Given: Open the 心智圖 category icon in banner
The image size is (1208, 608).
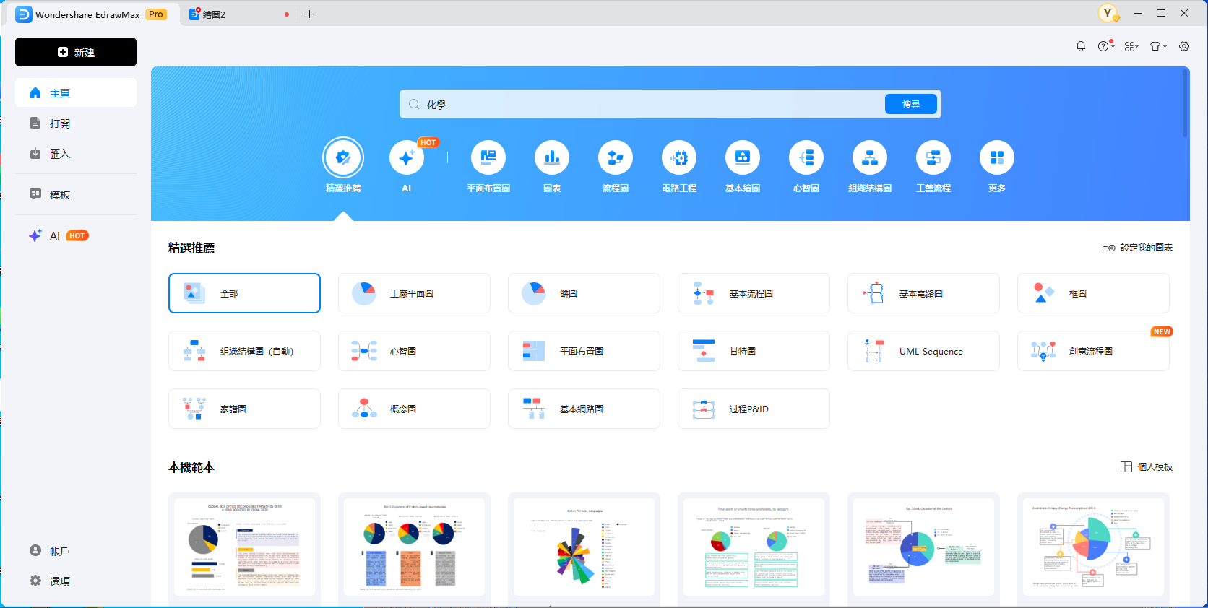Looking at the screenshot, I should point(806,158).
